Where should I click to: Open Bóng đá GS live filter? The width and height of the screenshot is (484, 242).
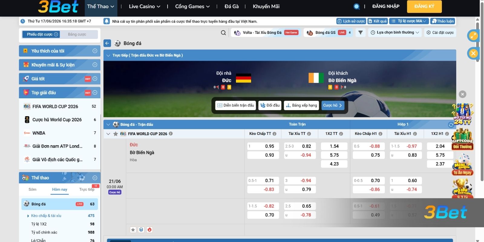(x=328, y=33)
